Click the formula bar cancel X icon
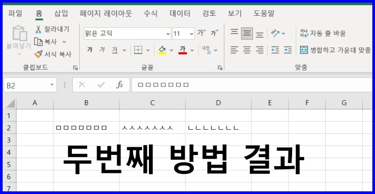 [x=82, y=85]
